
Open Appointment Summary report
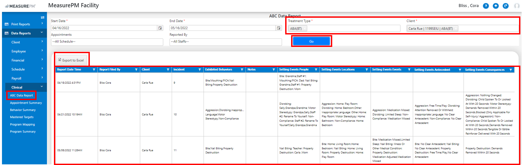pyautogui.click(x=26, y=103)
